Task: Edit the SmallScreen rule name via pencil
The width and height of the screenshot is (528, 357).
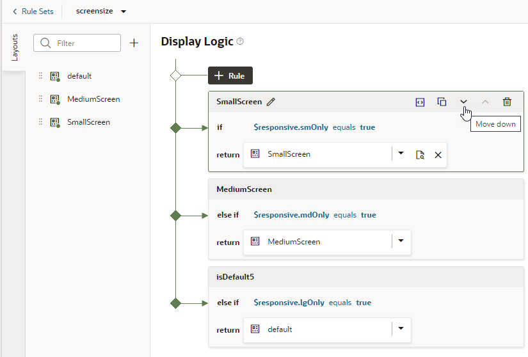Action: [x=271, y=102]
